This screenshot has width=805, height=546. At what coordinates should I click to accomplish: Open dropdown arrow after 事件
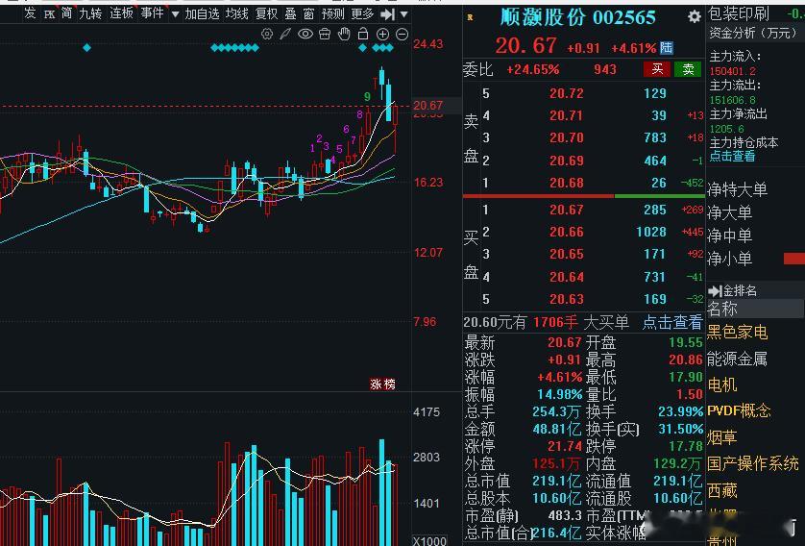(x=175, y=14)
